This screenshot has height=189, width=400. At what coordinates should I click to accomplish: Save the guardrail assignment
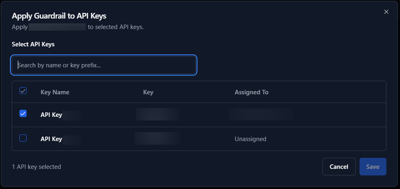pos(373,167)
